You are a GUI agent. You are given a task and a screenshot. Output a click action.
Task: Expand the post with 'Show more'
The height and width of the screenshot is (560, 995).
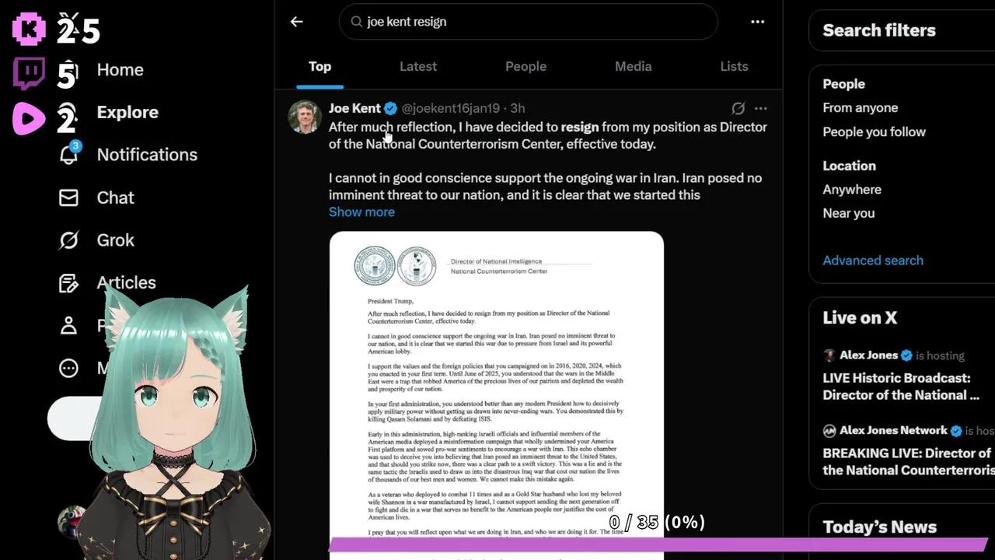click(x=361, y=212)
